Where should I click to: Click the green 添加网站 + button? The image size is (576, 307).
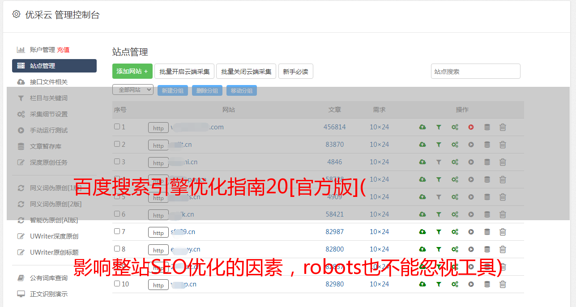[x=132, y=71]
